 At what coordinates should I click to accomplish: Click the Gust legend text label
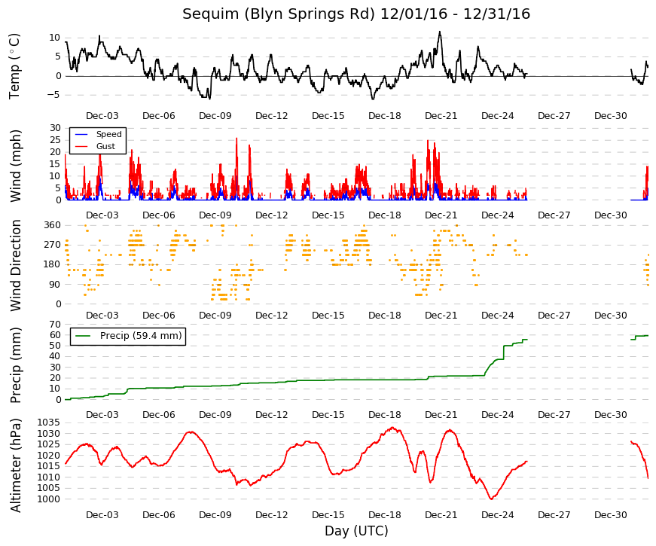(105, 146)
